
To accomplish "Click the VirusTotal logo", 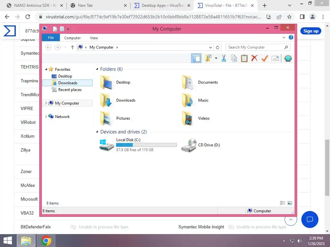I will 10,31.
